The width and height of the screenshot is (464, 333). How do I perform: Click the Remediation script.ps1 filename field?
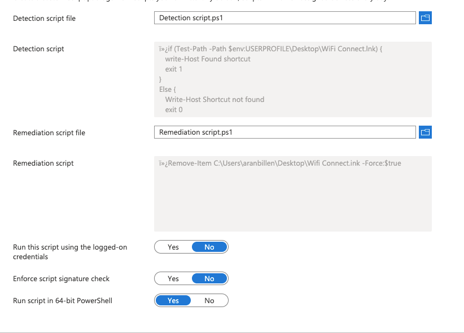click(x=284, y=132)
